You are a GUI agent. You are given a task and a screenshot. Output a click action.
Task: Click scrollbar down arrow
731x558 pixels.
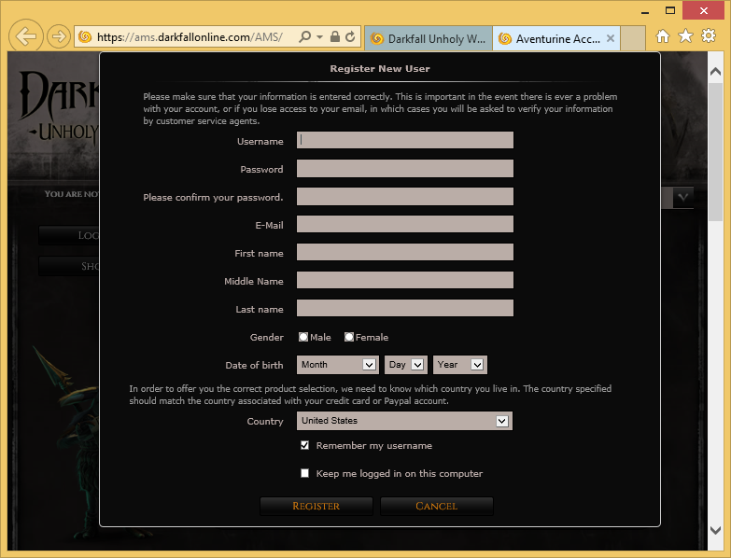click(715, 530)
